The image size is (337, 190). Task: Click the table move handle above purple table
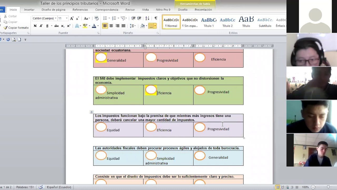click(x=91, y=112)
